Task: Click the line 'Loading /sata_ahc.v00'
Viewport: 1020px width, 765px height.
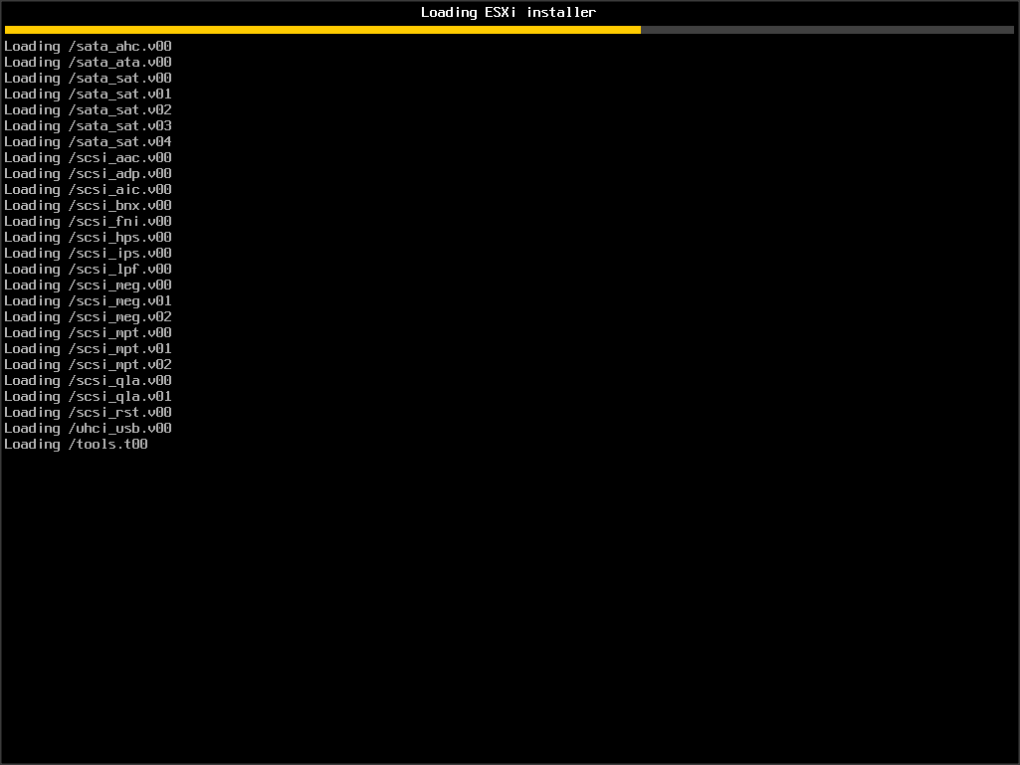Action: point(88,47)
